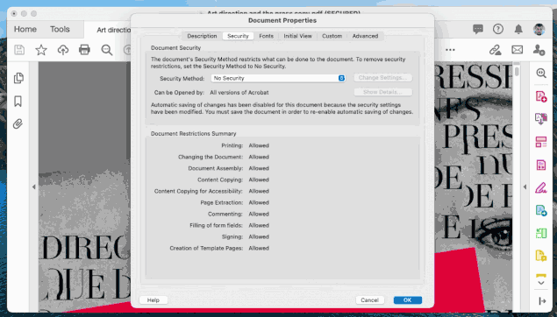This screenshot has width=557, height=317.
Task: Print the document using the printer icon
Action: click(x=84, y=50)
